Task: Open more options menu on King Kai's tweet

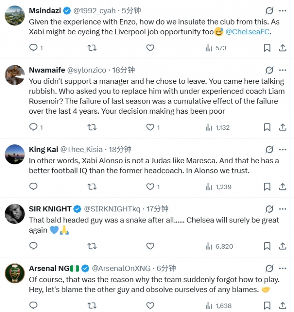Action: point(283,149)
